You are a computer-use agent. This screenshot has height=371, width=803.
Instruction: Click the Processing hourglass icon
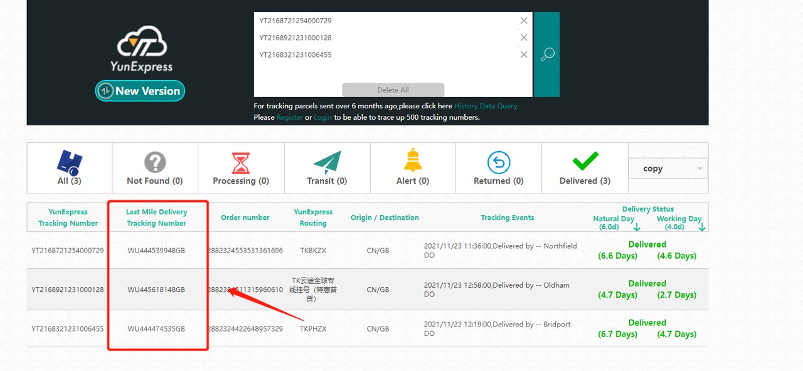click(x=241, y=163)
